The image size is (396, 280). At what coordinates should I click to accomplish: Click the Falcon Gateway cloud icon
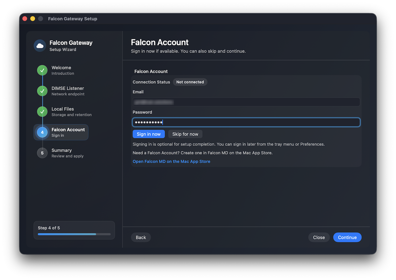point(40,45)
